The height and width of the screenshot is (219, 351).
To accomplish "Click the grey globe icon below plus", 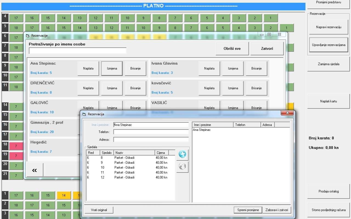I will pyautogui.click(x=182, y=167).
